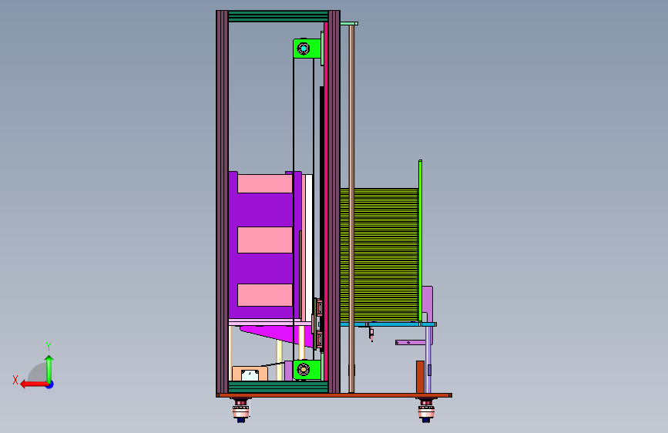Select the bottom dark green frame crossbar
Viewport: 668px width, 433px height.
(x=278, y=387)
